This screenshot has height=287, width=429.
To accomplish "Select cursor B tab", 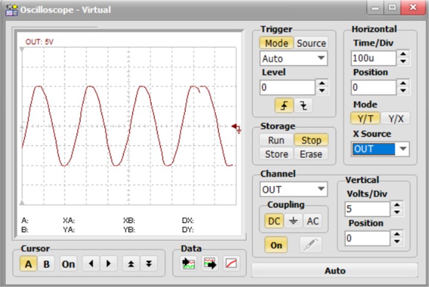I will [45, 264].
